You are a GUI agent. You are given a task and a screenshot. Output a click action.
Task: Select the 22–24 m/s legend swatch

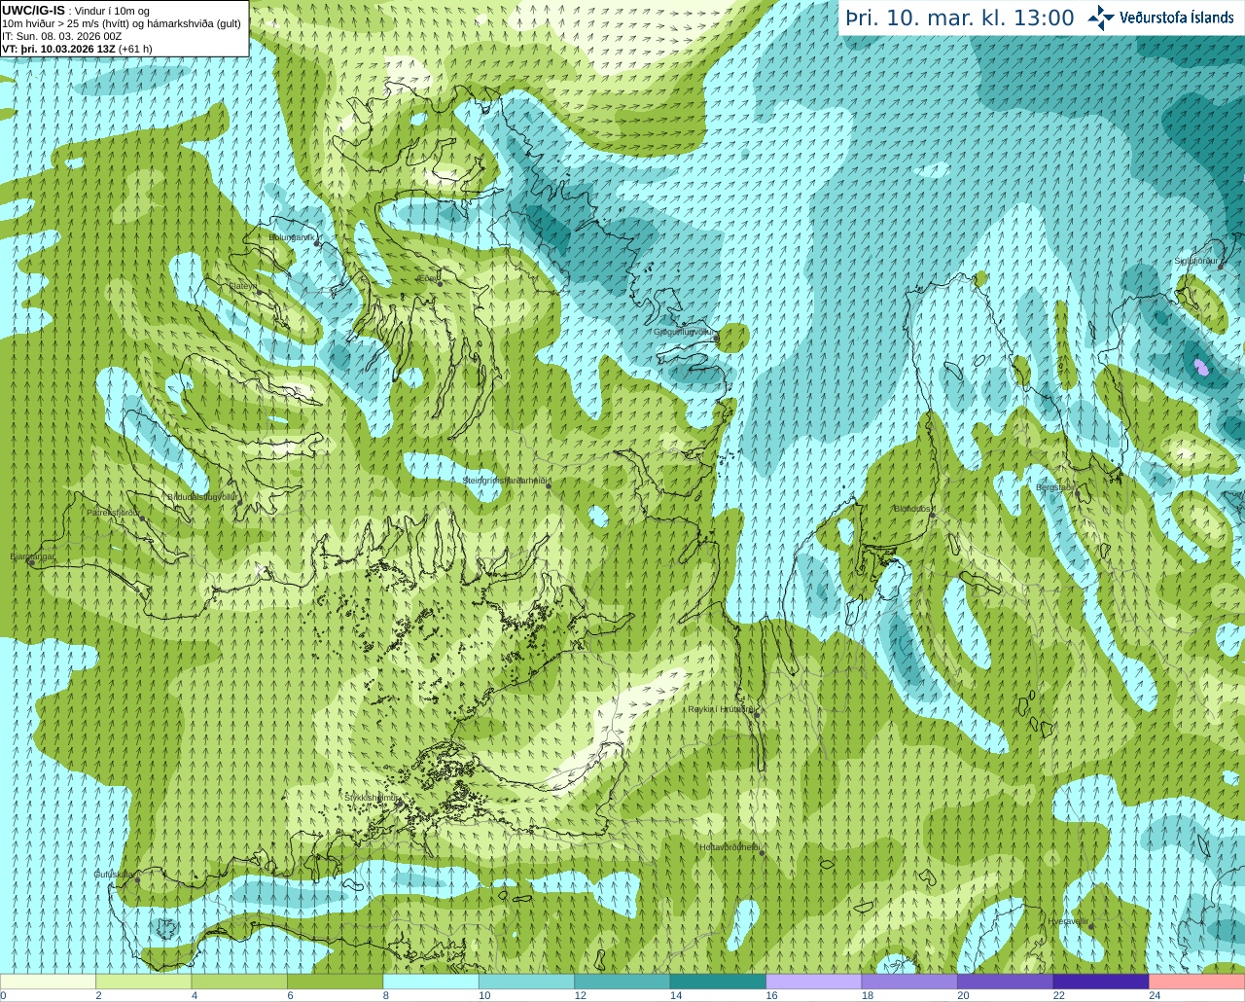pyautogui.click(x=1101, y=982)
